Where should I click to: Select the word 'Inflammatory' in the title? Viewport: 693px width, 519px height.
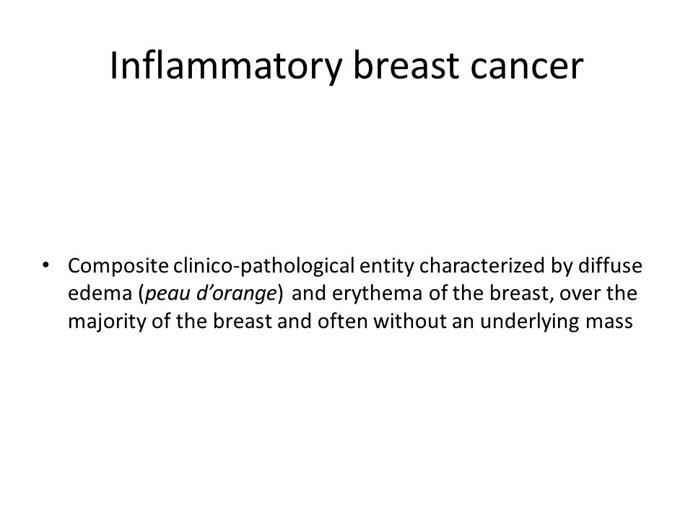[226, 66]
